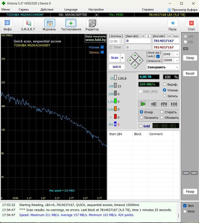Open the Журналы logs section

tap(49, 23)
